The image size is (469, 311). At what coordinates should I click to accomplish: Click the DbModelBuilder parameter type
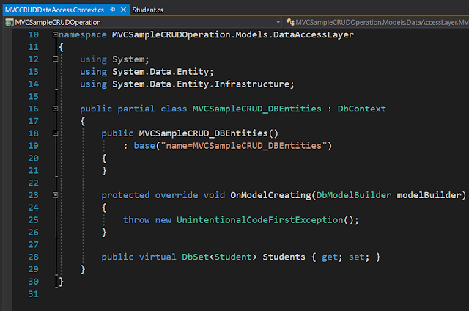[353, 195]
